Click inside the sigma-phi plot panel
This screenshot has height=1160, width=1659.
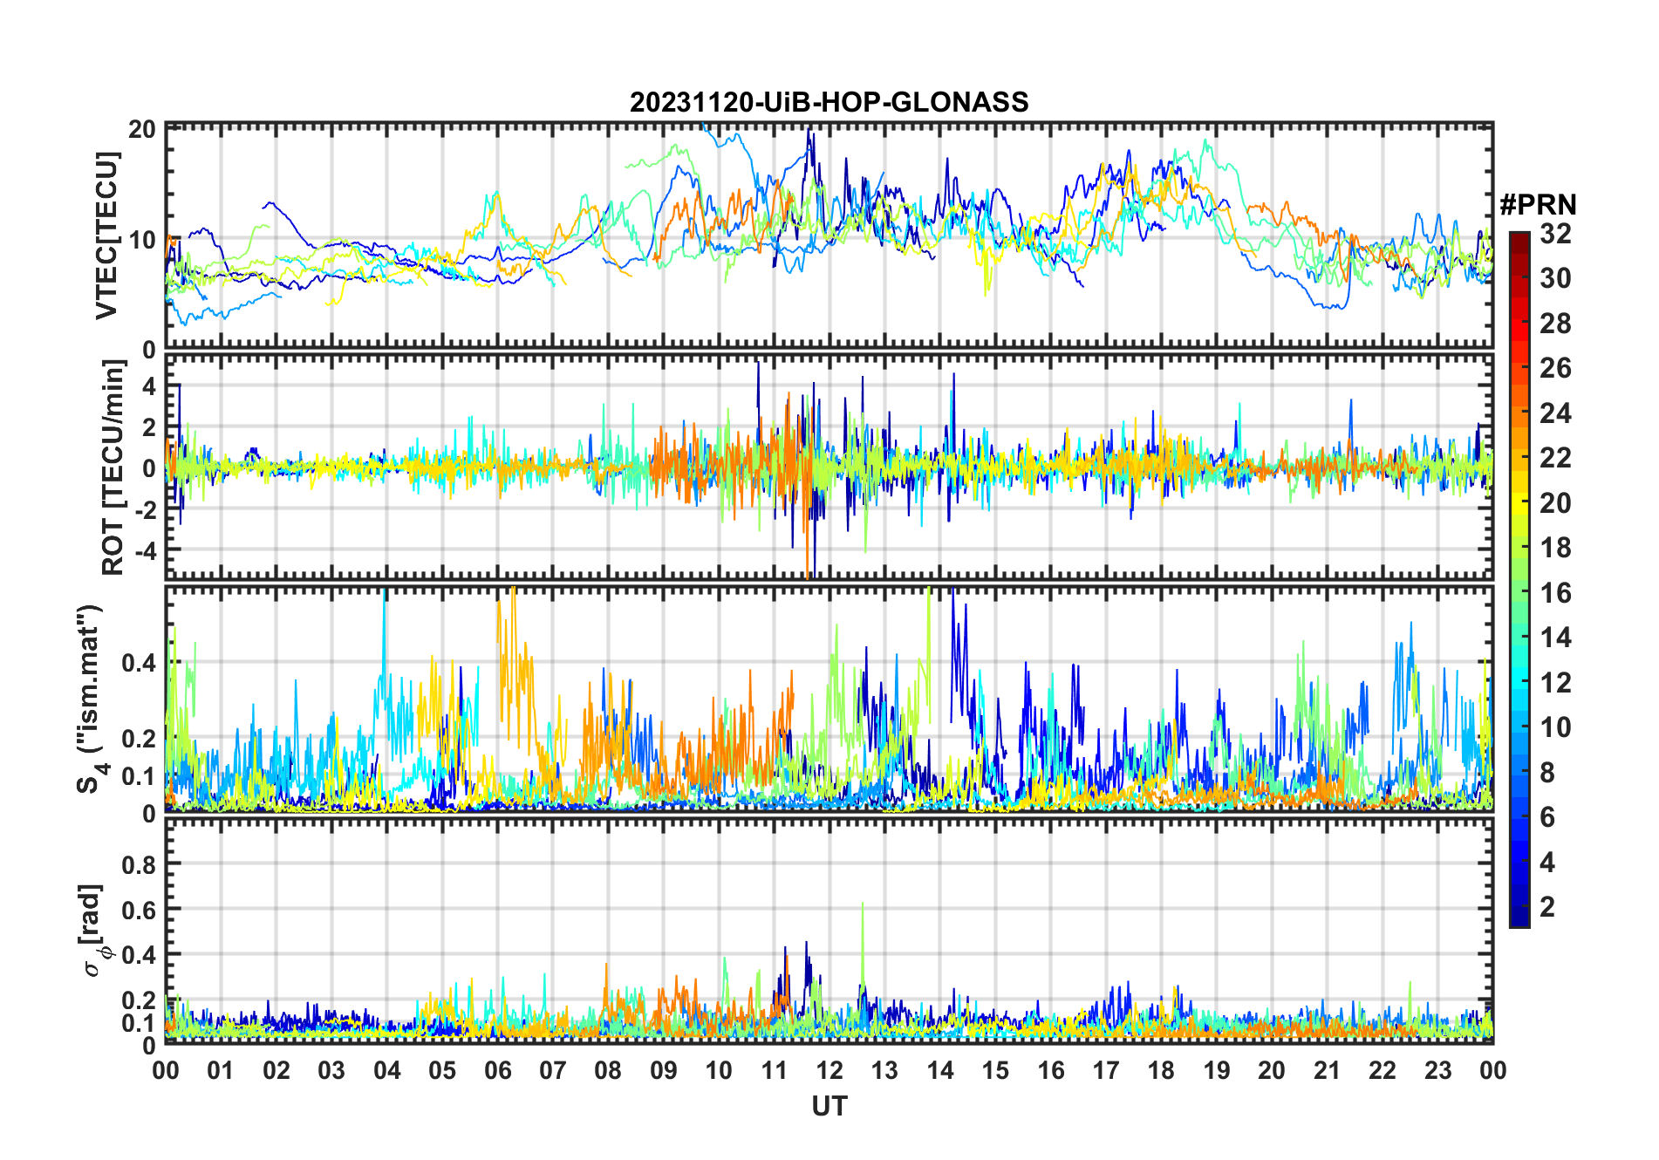(x=829, y=930)
